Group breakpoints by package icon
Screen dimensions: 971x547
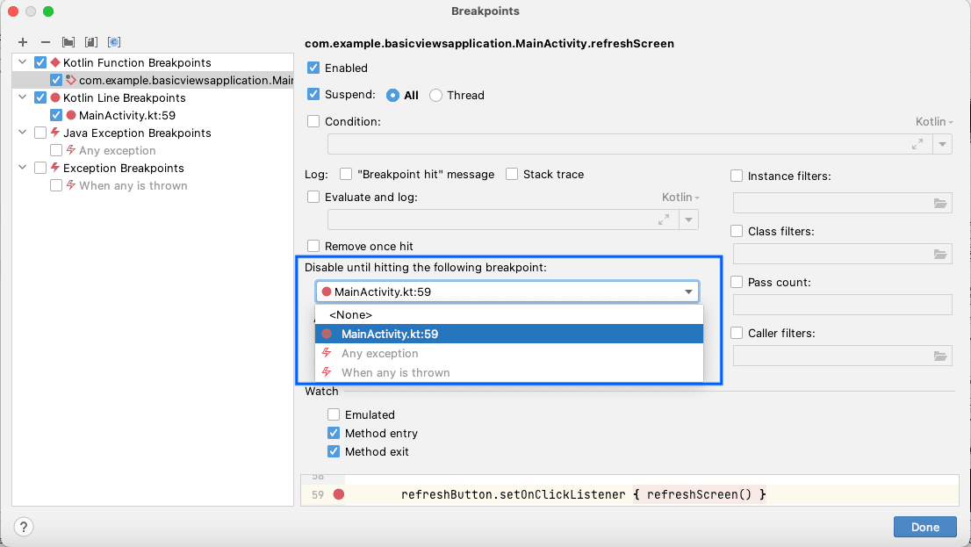point(68,42)
